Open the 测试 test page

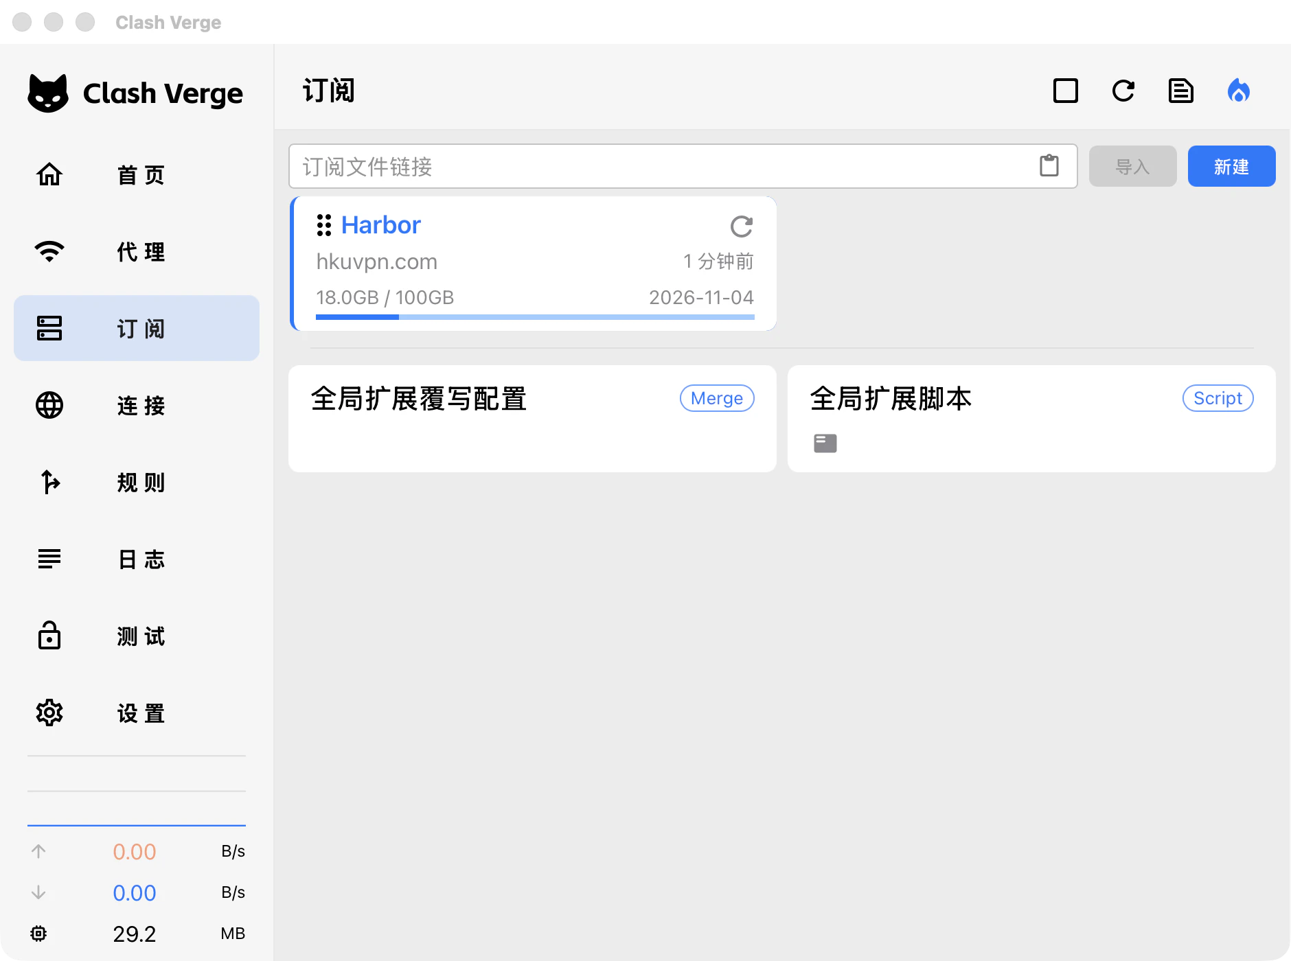point(137,636)
